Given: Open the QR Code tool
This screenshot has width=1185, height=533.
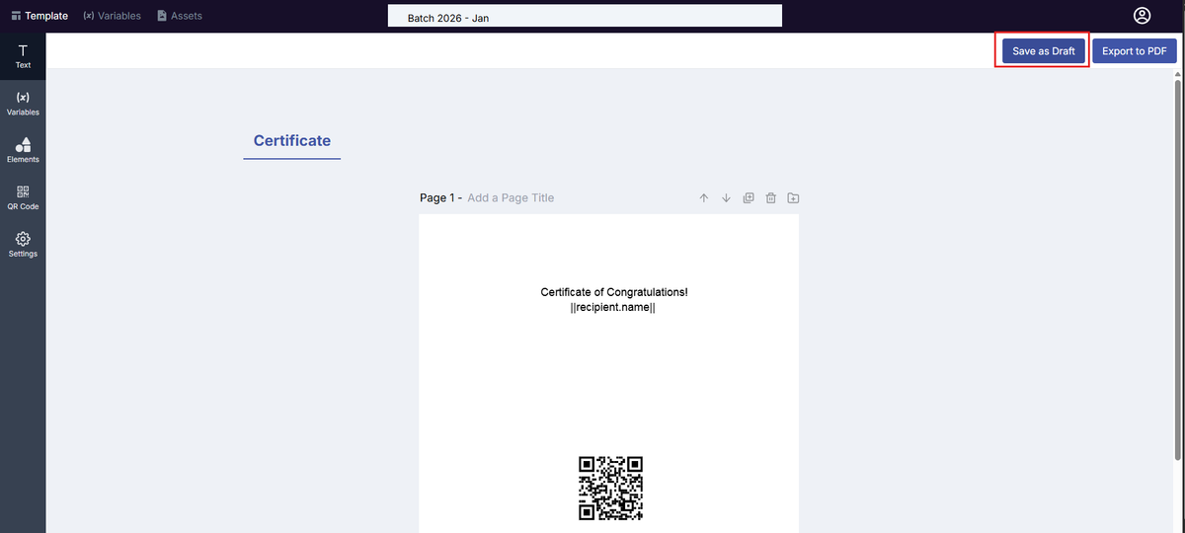Looking at the screenshot, I should coord(23,197).
